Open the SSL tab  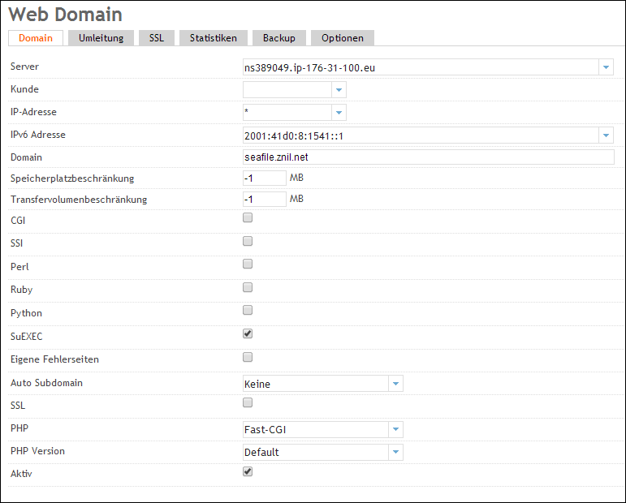156,38
